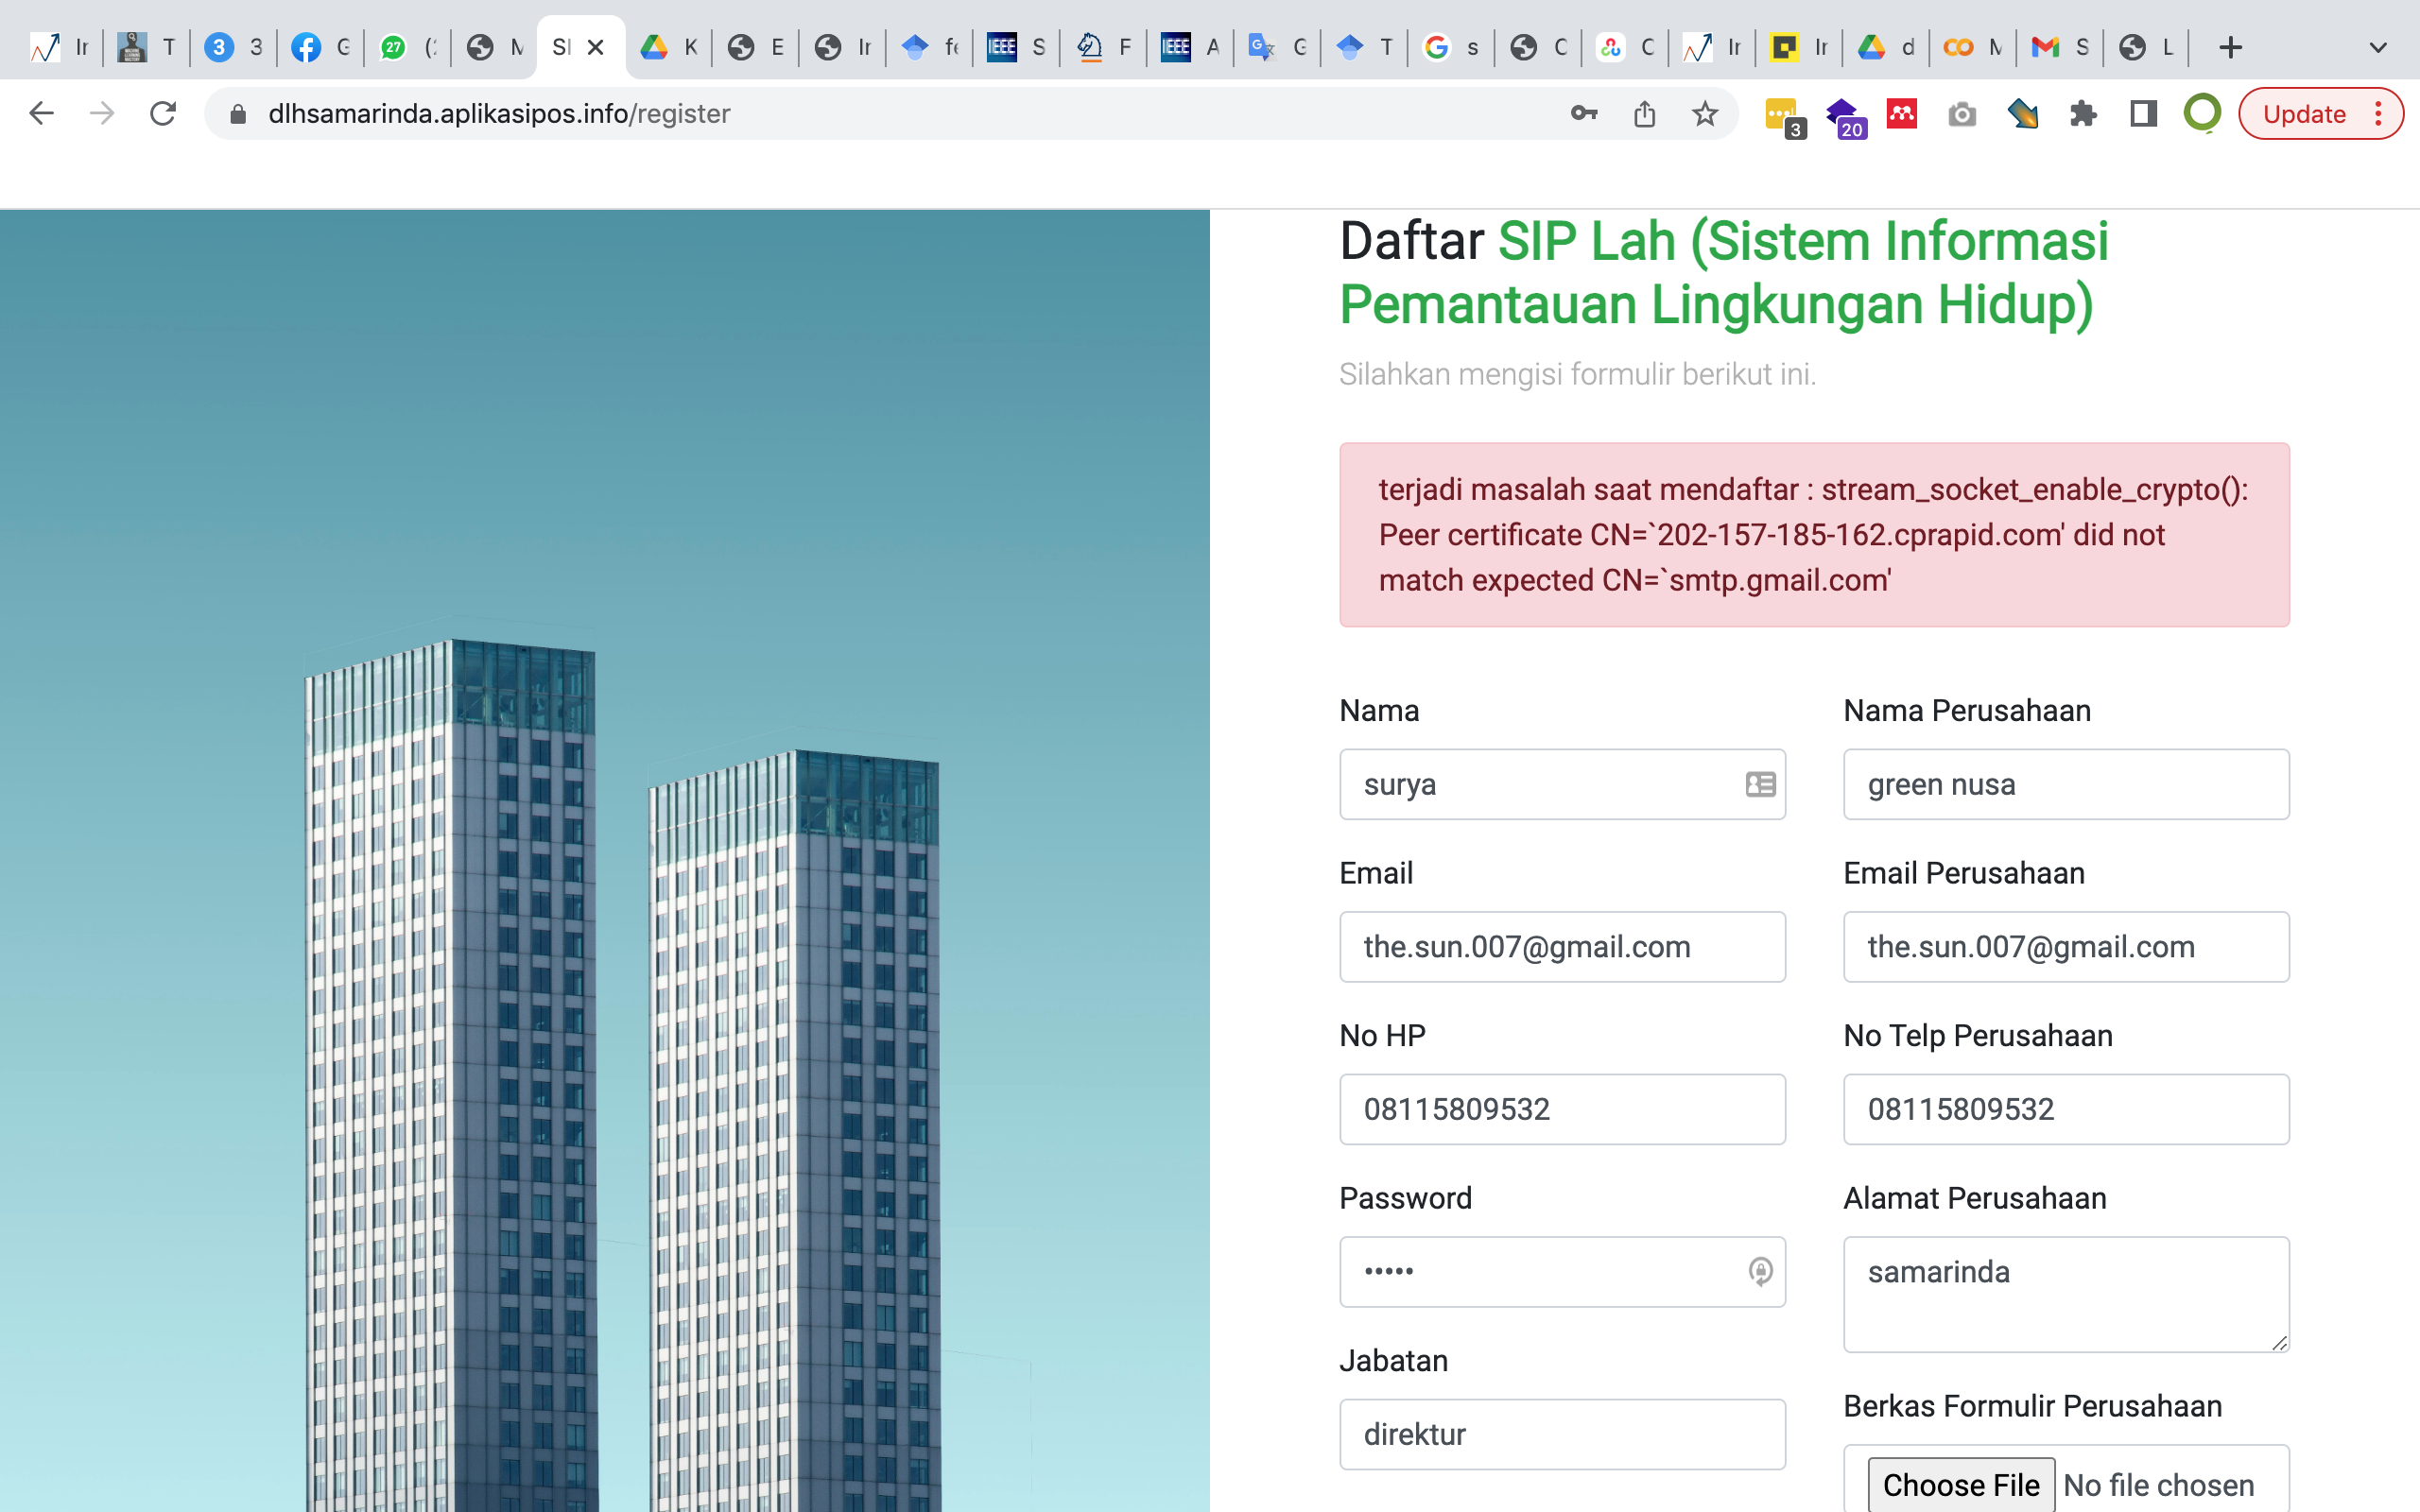Image resolution: width=2420 pixels, height=1512 pixels.
Task: Switch to the Gmail tab
Action: click(2058, 47)
